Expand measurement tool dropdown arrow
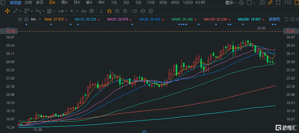The height and width of the screenshot is (133, 299). (55, 11)
